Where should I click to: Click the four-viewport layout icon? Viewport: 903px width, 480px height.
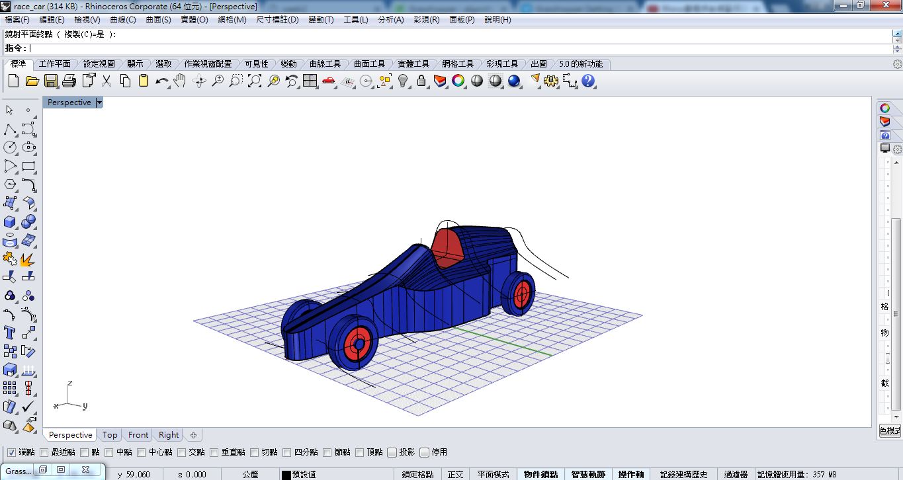tap(310, 81)
